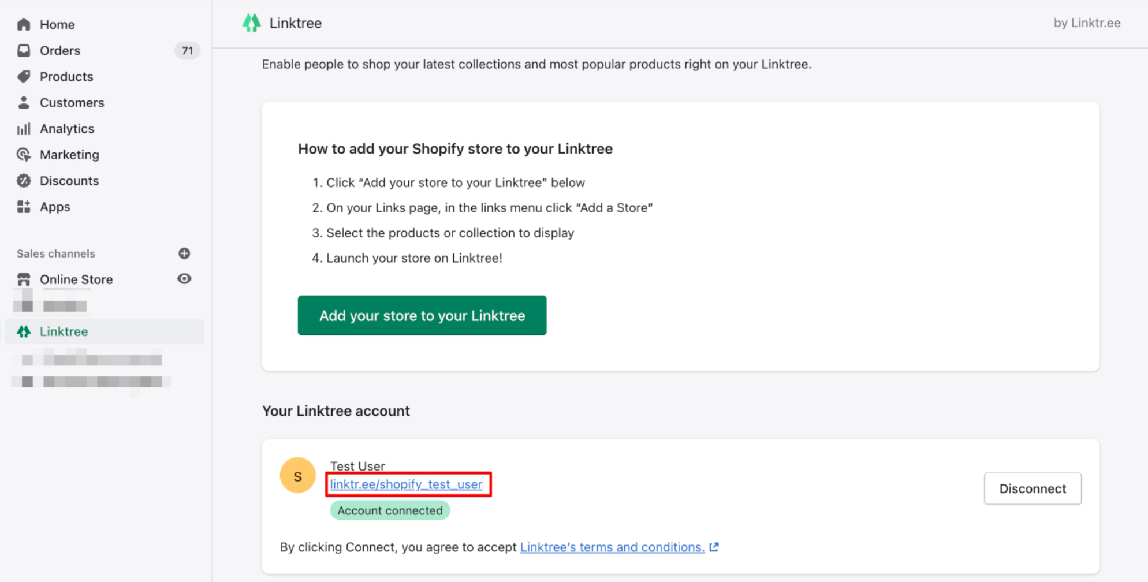
Task: Click the Linktree title in page header
Action: click(296, 23)
